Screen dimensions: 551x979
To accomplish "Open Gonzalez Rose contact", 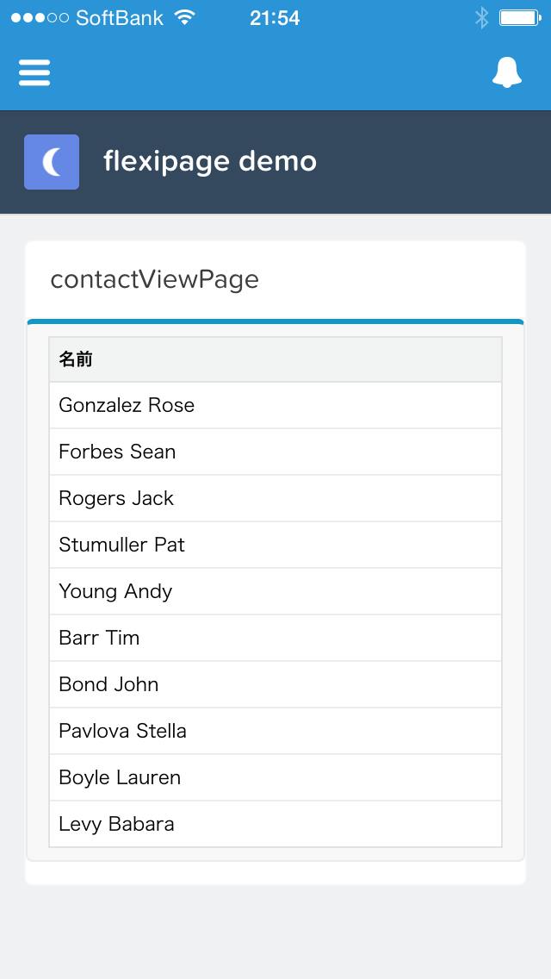I will (x=127, y=405).
